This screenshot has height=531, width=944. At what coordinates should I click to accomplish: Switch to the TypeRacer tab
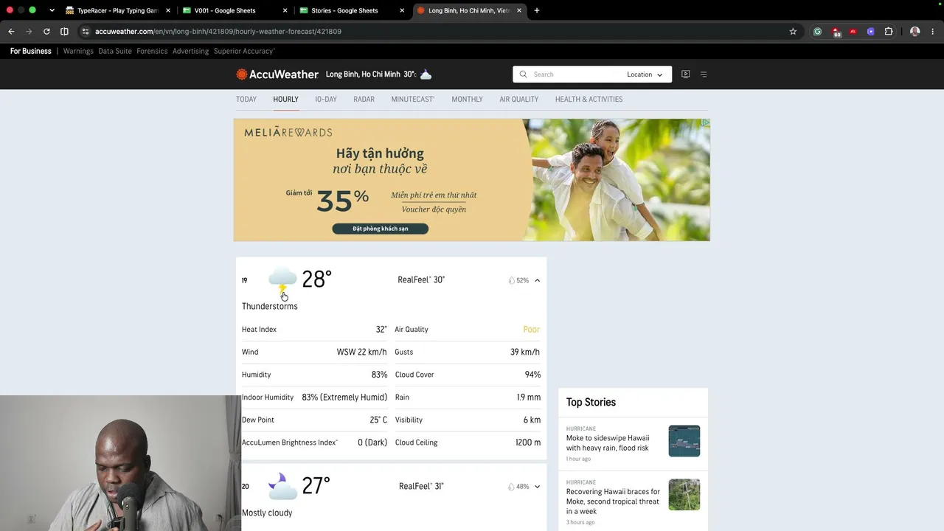(x=118, y=10)
